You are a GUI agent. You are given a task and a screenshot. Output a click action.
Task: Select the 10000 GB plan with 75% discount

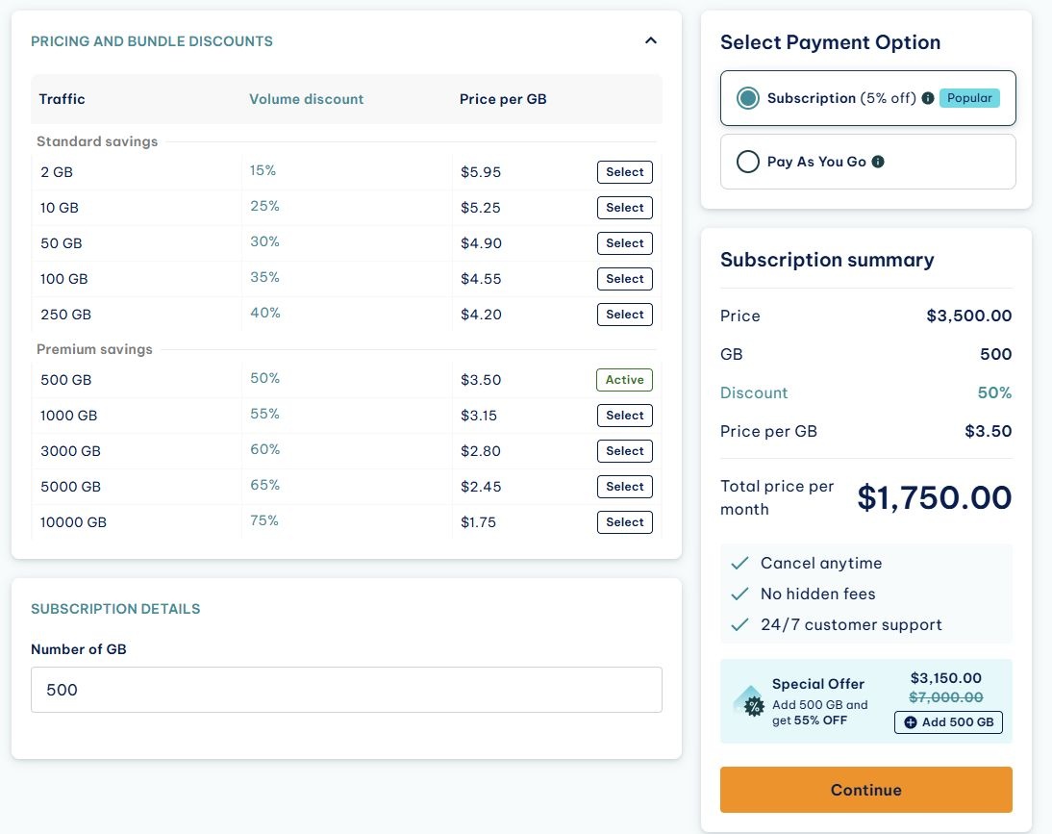pyautogui.click(x=624, y=522)
